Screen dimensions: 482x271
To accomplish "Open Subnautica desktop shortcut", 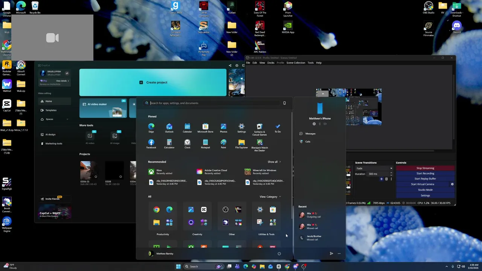I will click(x=203, y=27).
